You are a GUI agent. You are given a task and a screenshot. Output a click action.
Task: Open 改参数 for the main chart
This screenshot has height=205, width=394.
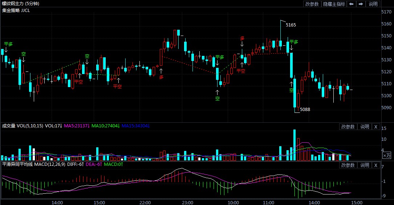click(312, 4)
